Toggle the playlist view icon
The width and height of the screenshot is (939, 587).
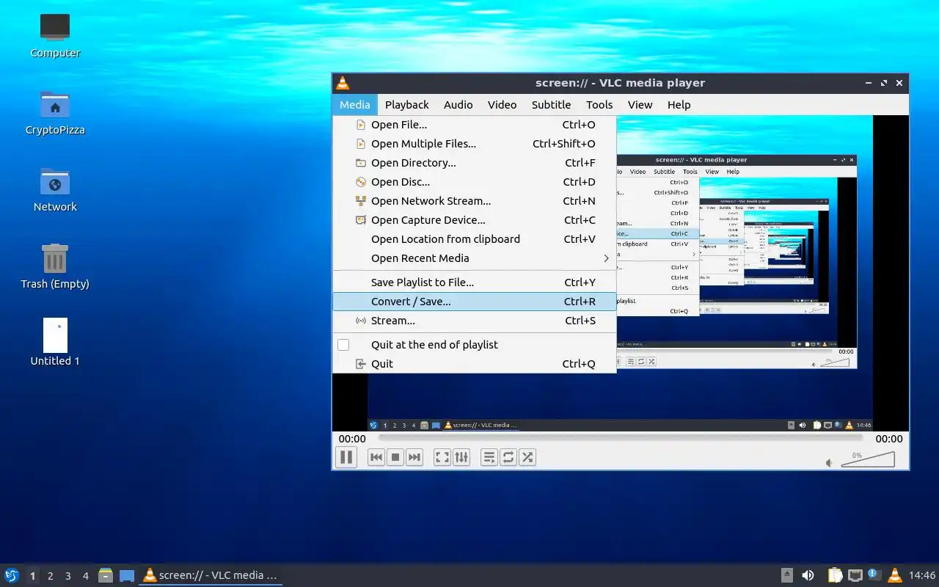pos(489,457)
